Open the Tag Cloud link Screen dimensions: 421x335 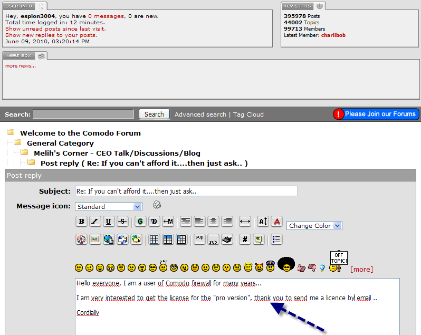pyautogui.click(x=248, y=114)
